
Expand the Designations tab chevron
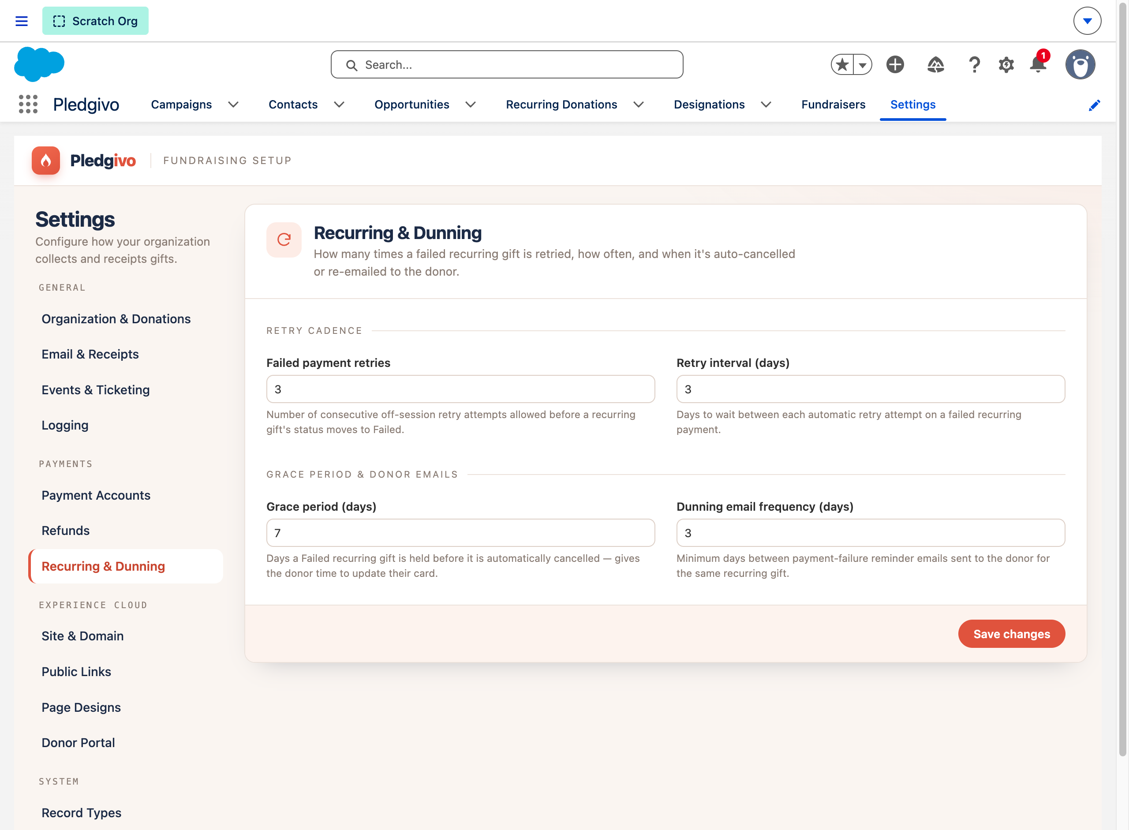tap(766, 105)
